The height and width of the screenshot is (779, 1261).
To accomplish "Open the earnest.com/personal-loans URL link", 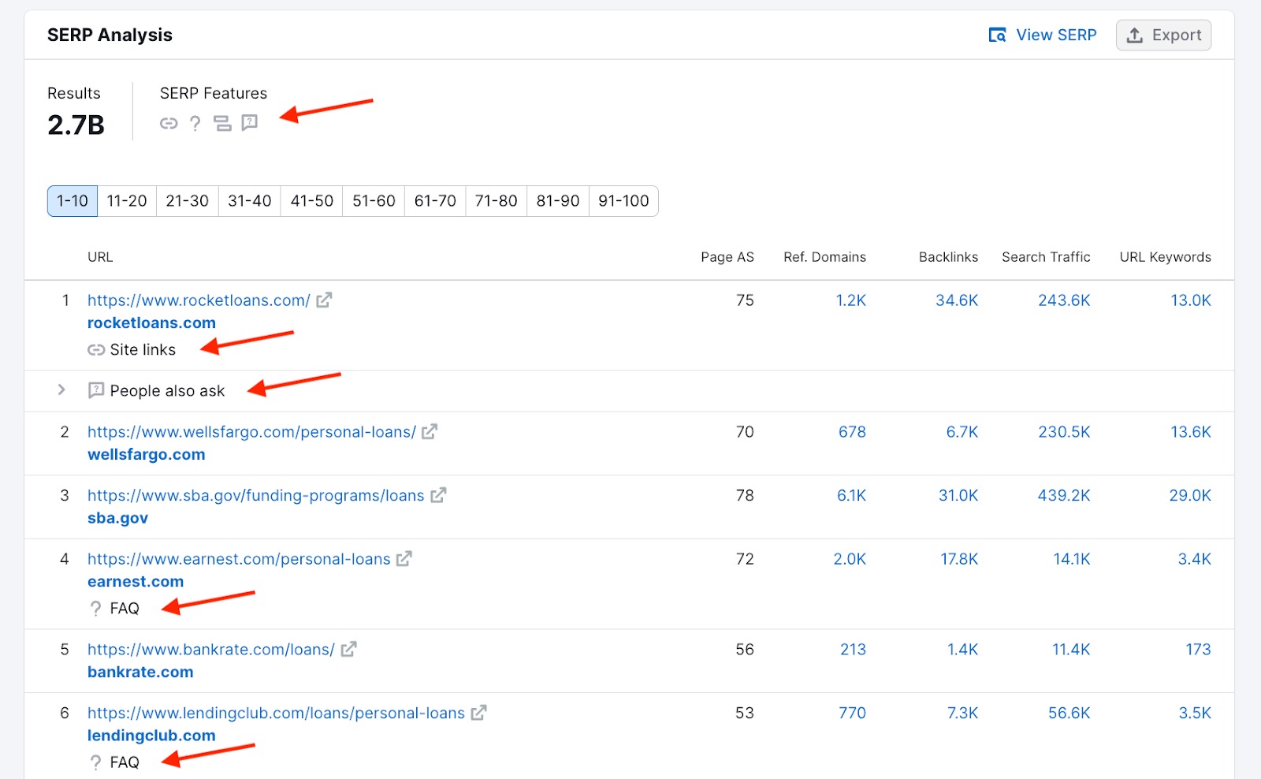I will [x=239, y=559].
